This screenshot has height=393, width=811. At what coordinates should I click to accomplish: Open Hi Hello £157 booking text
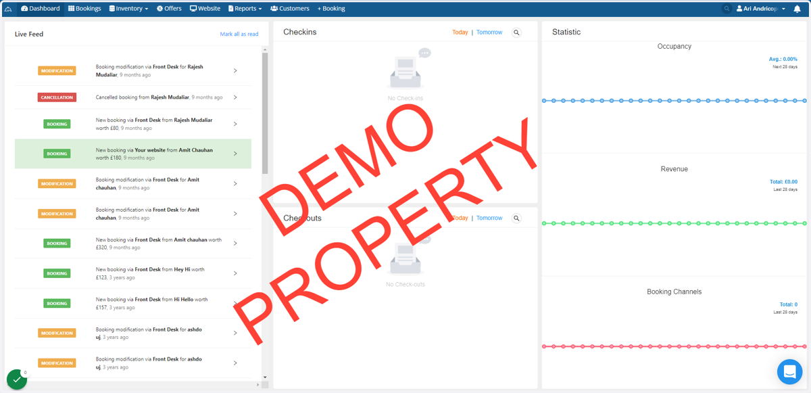pyautogui.click(x=151, y=303)
